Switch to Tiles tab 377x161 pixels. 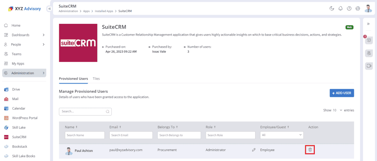(96, 78)
